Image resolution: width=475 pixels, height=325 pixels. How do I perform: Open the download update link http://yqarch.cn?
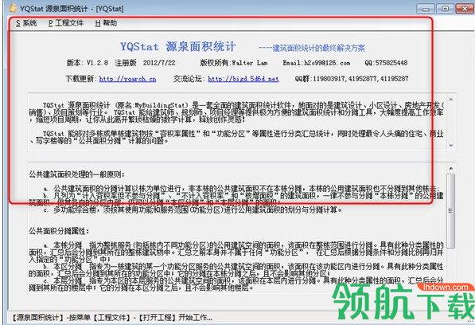127,79
